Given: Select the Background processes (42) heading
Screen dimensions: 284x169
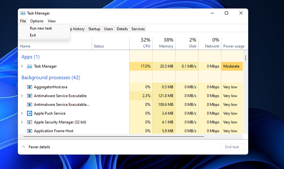Looking at the screenshot, I should [51, 78].
